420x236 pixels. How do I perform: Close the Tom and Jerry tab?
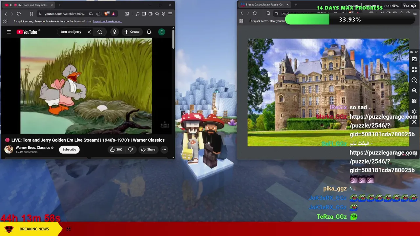pyautogui.click(x=52, y=5)
